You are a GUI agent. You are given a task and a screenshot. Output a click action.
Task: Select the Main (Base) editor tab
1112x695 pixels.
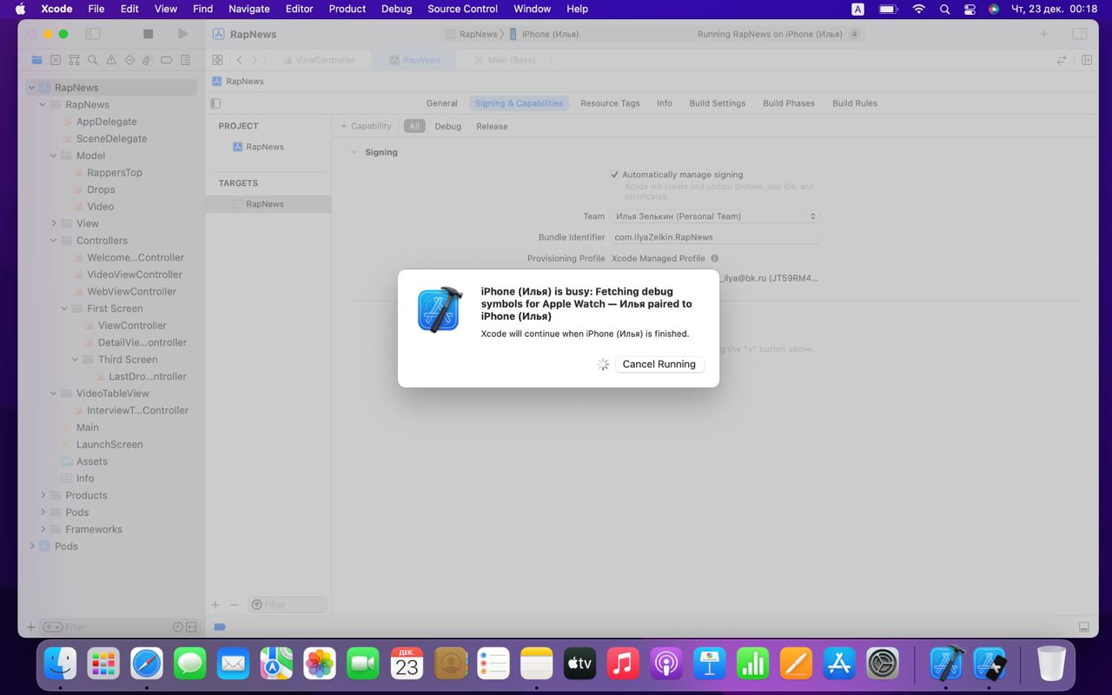click(x=505, y=60)
